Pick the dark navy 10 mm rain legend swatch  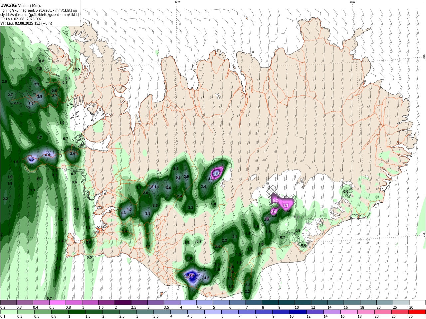298,312
